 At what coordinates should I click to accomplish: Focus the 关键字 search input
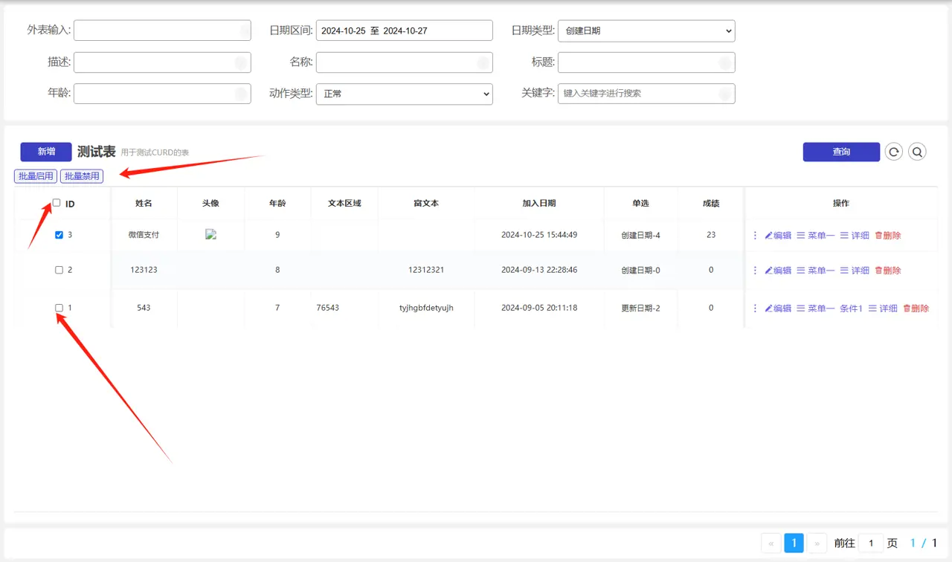pyautogui.click(x=646, y=94)
